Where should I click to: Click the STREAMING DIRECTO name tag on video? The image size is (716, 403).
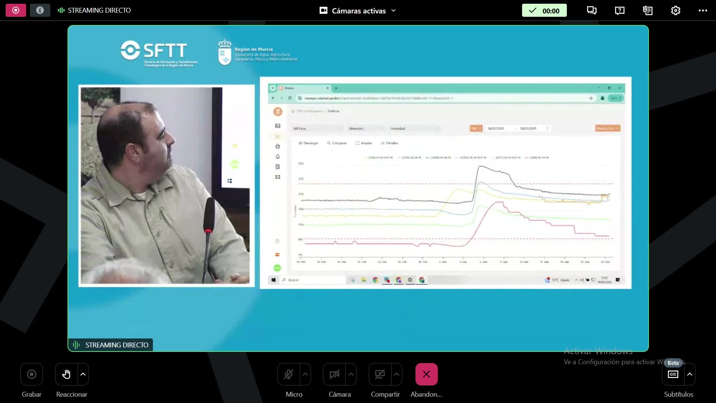coord(111,345)
